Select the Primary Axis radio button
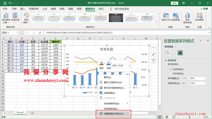212x119 pixels. pyautogui.click(x=171, y=69)
